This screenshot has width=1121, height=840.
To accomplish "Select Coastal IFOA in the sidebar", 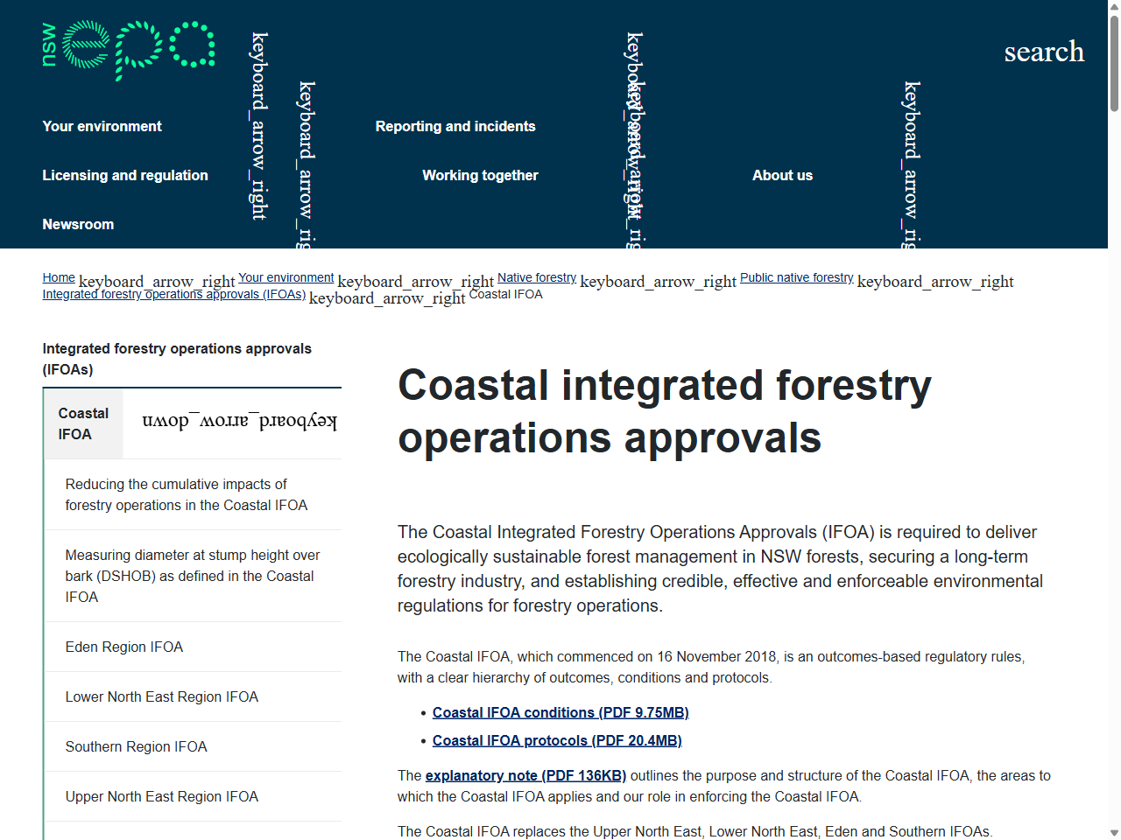I will pyautogui.click(x=83, y=423).
